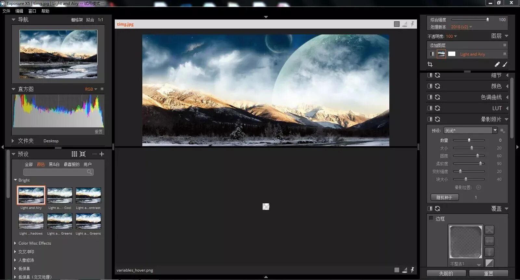Expand the Color Misc Effects group
The image size is (520, 280).
15,243
